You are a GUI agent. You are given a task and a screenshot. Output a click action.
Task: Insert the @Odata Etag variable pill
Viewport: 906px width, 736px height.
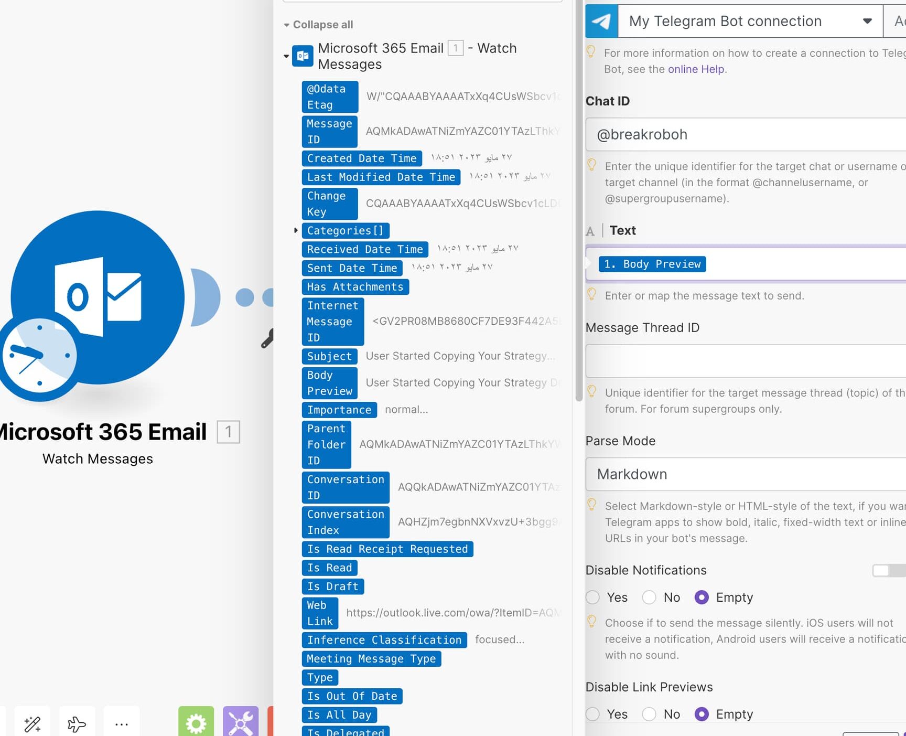(x=330, y=97)
